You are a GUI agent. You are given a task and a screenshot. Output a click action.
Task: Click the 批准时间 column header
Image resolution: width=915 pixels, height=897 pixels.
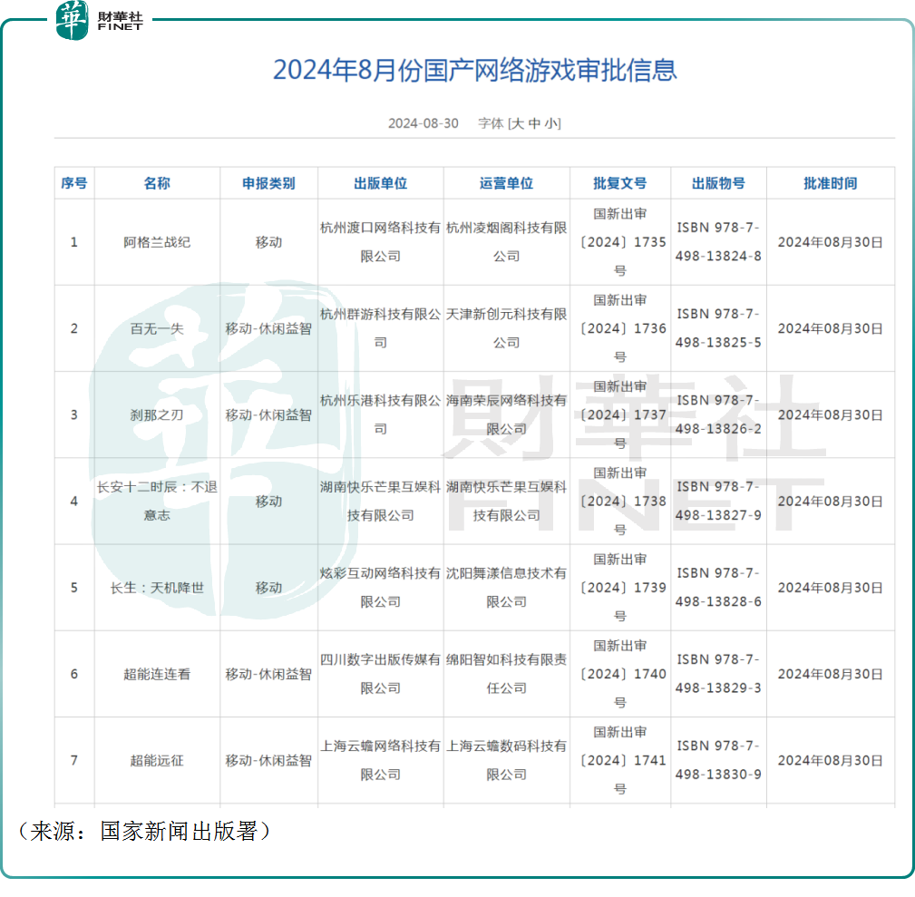click(831, 183)
